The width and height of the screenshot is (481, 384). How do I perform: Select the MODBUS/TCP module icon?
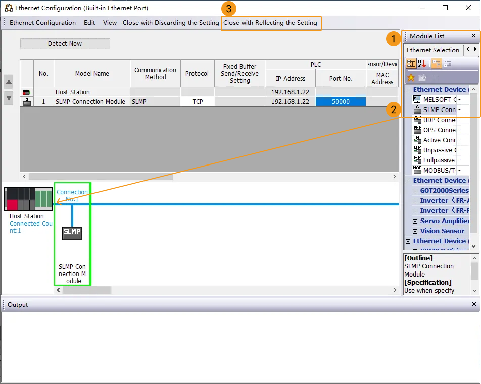[x=417, y=170]
